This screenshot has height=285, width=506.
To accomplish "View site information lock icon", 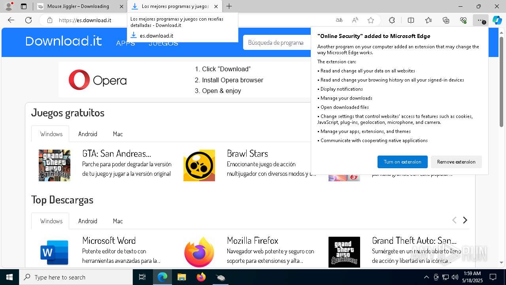I will (x=50, y=20).
